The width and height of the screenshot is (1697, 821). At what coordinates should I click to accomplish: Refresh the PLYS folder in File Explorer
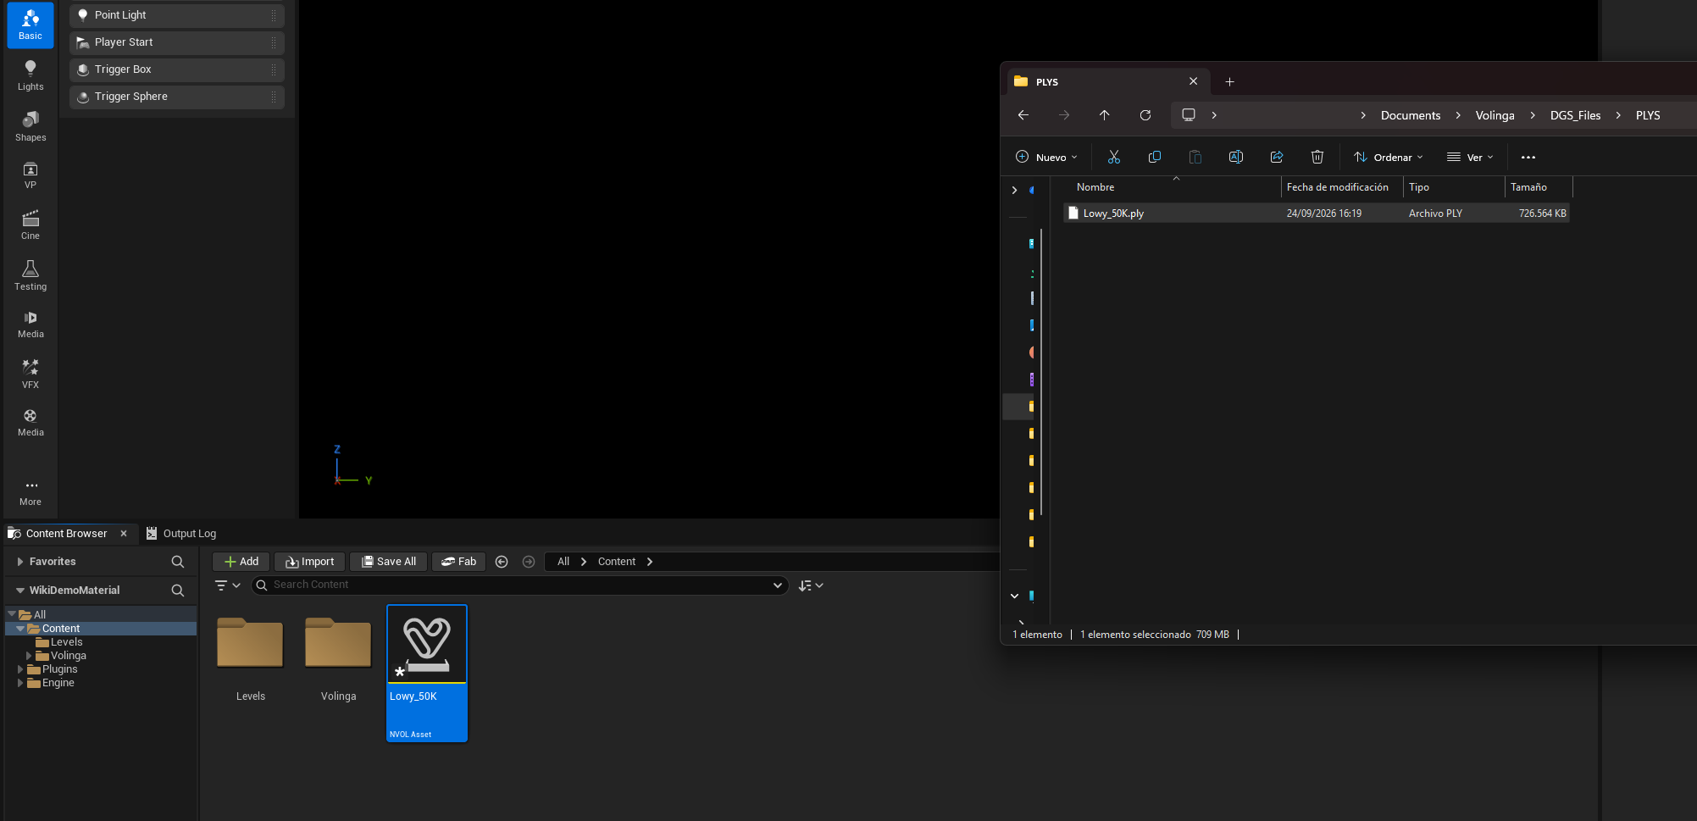pos(1145,115)
